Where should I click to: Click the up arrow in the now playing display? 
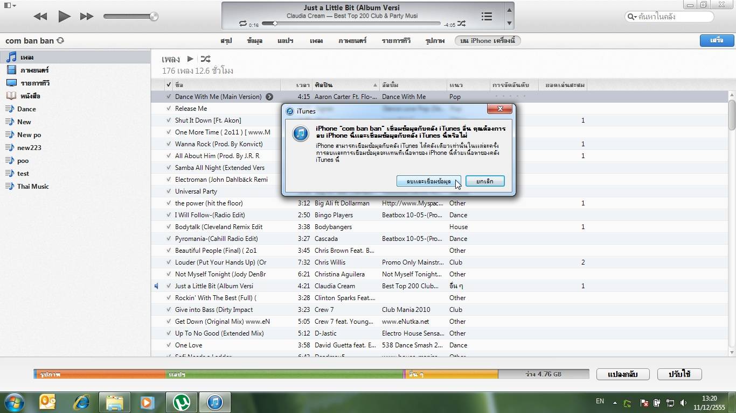(x=509, y=10)
